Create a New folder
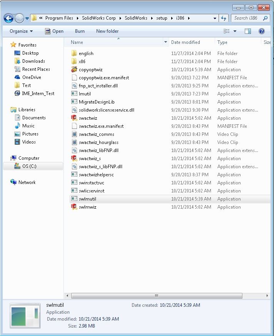Screen dimensions: 274x336 click(107, 31)
